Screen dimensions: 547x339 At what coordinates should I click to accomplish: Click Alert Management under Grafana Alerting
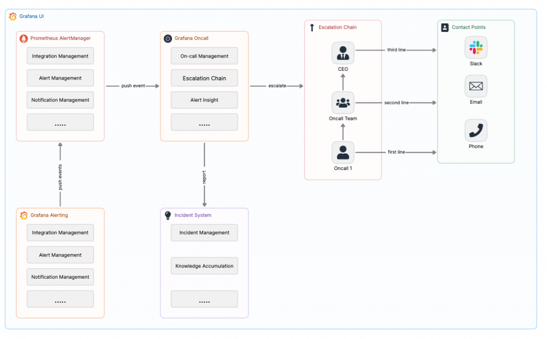pos(60,255)
